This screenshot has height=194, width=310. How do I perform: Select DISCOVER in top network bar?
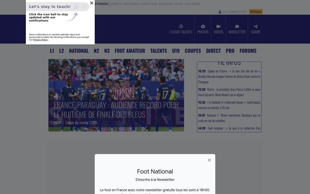(192, 4)
